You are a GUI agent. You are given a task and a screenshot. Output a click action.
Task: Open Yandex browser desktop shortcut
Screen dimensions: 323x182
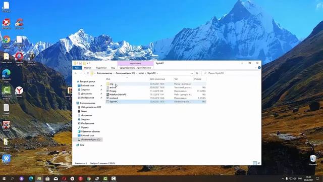[x=19, y=92]
